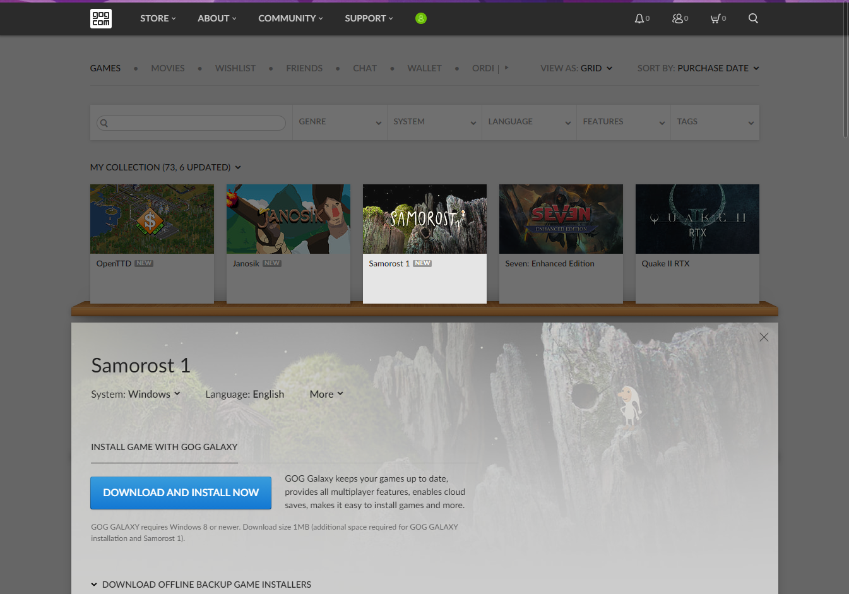The width and height of the screenshot is (849, 594).
Task: Open the STORE menu
Action: pyautogui.click(x=158, y=18)
